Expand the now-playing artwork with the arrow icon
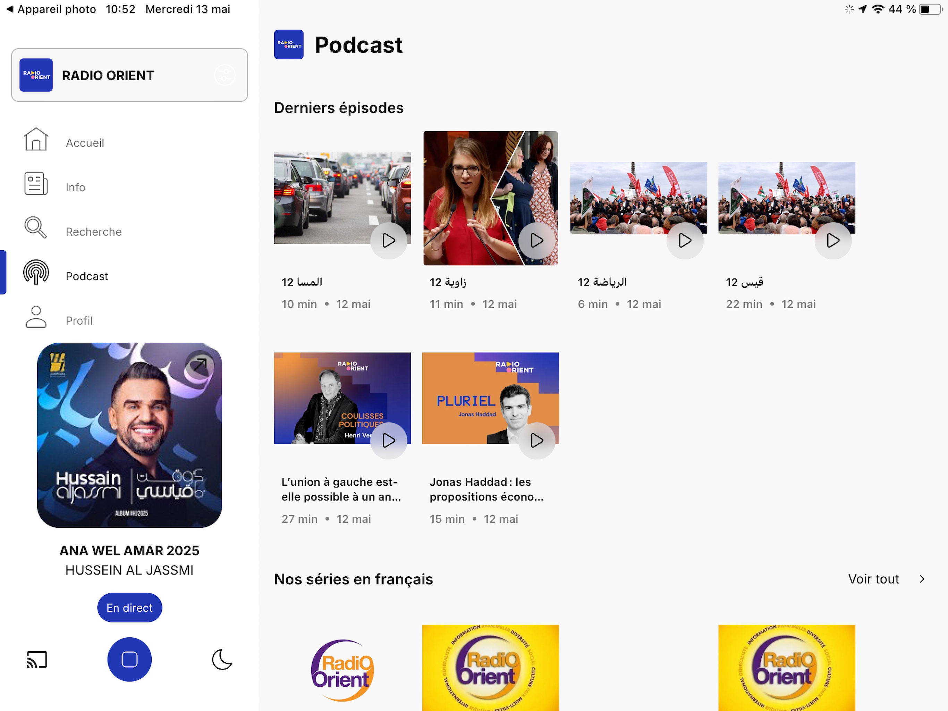Screen dimensions: 948x711 pyautogui.click(x=200, y=365)
